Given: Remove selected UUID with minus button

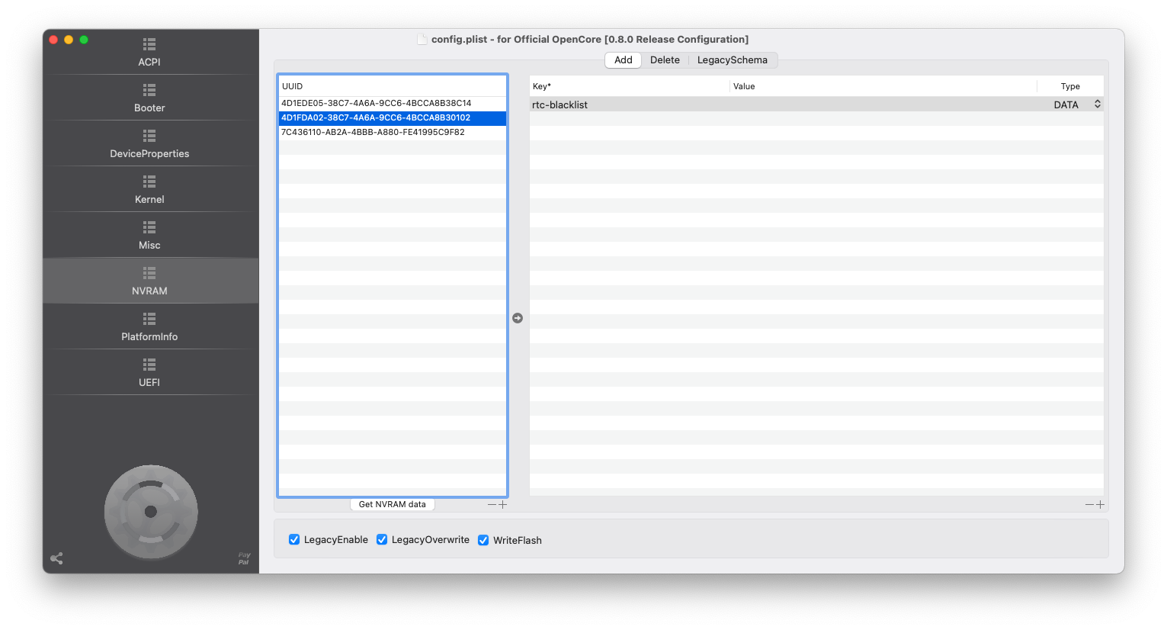Looking at the screenshot, I should tap(492, 504).
